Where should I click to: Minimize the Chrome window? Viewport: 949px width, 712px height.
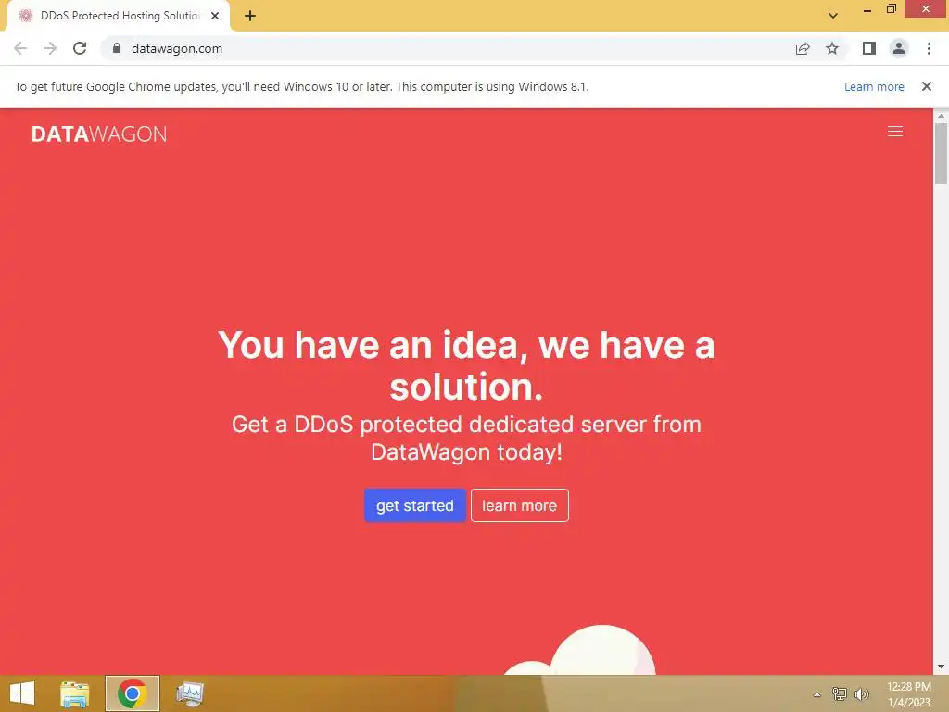(x=867, y=9)
